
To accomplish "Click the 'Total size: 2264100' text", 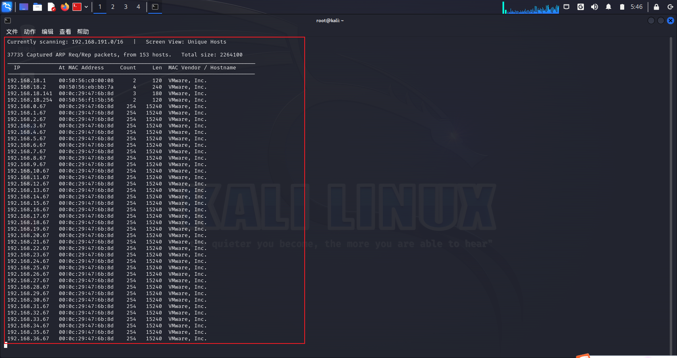I will click(x=212, y=55).
